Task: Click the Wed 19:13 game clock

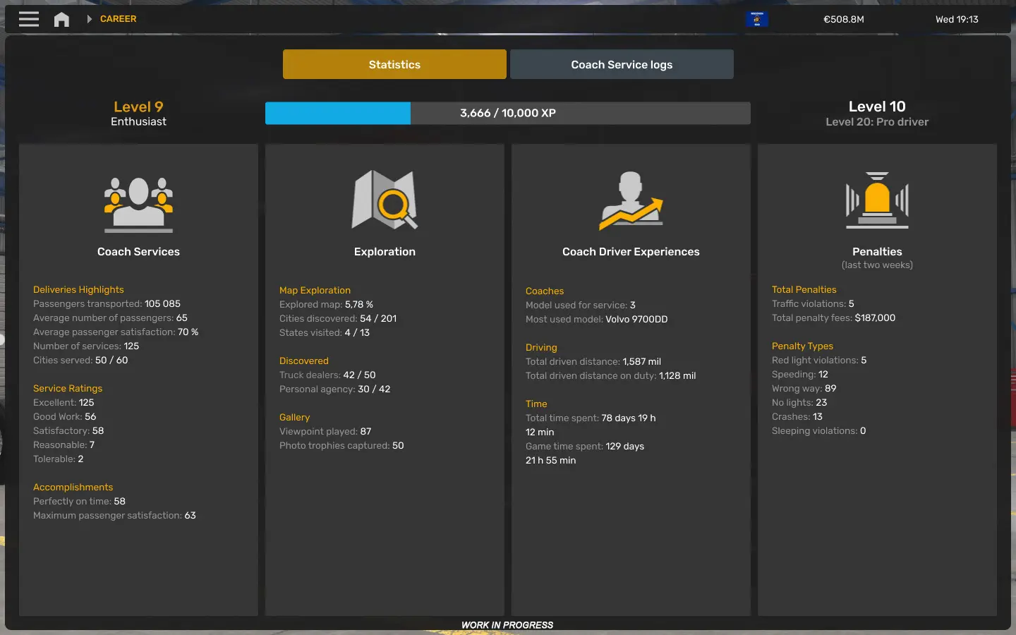Action: 957,19
